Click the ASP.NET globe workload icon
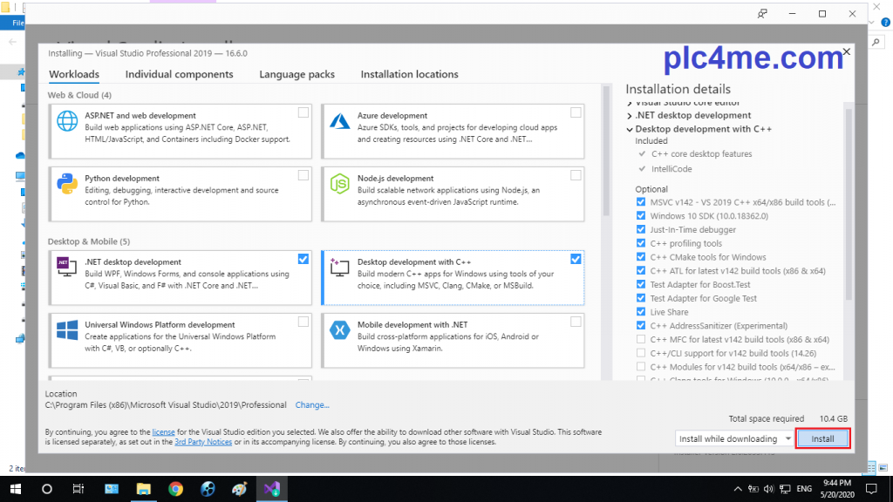Viewport: 893px width, 502px height. tap(67, 121)
